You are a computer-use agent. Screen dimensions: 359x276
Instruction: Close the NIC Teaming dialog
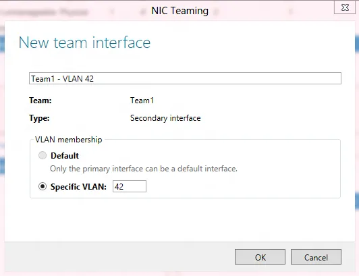click(345, 7)
